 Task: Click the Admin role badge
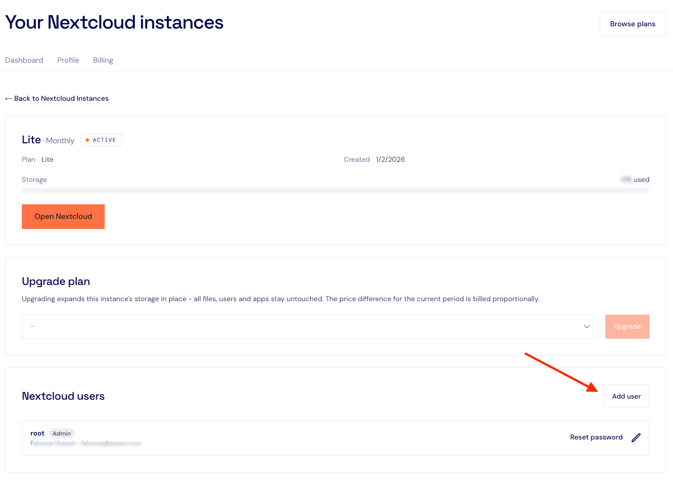point(62,433)
